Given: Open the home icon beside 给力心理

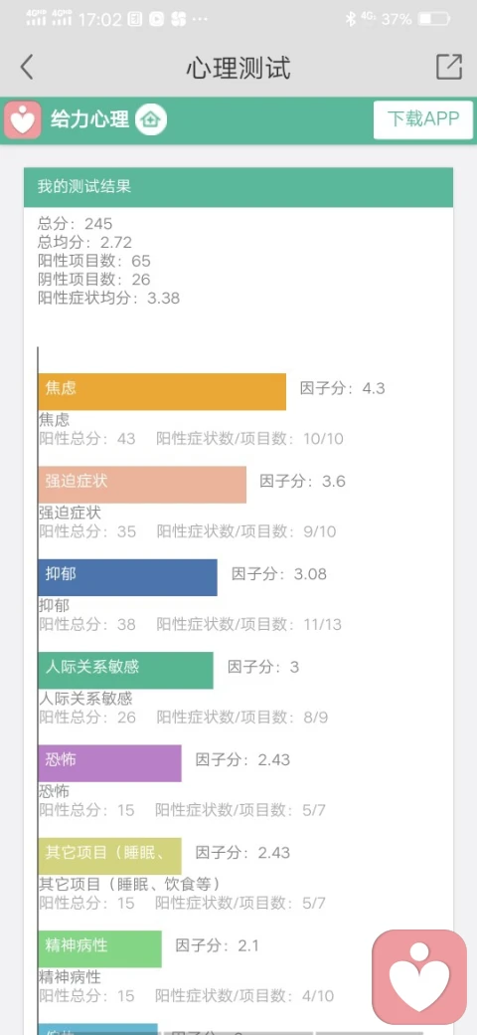Looking at the screenshot, I should 151,120.
